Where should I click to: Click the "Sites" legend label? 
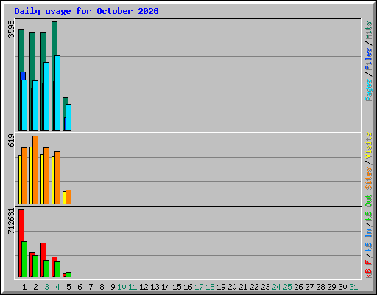pos(368,178)
